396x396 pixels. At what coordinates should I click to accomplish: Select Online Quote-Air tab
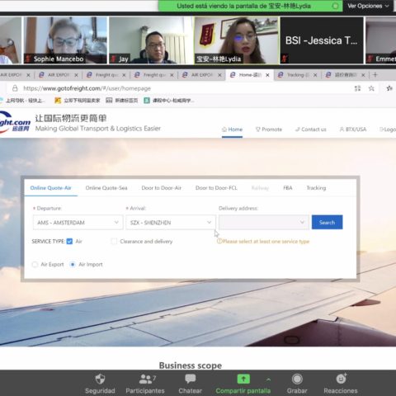[x=50, y=188]
